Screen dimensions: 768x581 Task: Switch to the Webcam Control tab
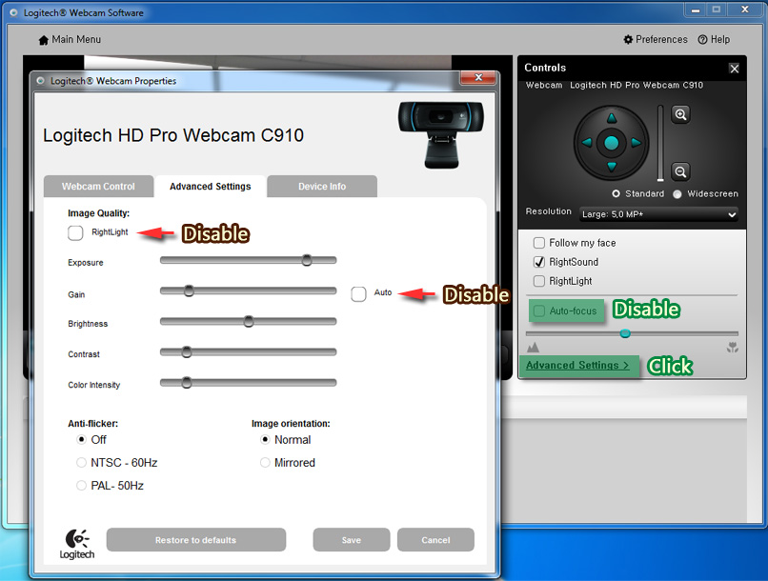coord(98,187)
